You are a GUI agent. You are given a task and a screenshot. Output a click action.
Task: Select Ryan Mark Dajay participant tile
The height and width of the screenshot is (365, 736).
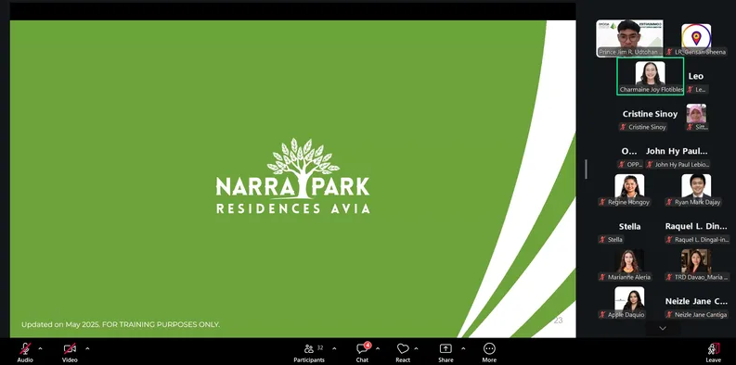696,190
